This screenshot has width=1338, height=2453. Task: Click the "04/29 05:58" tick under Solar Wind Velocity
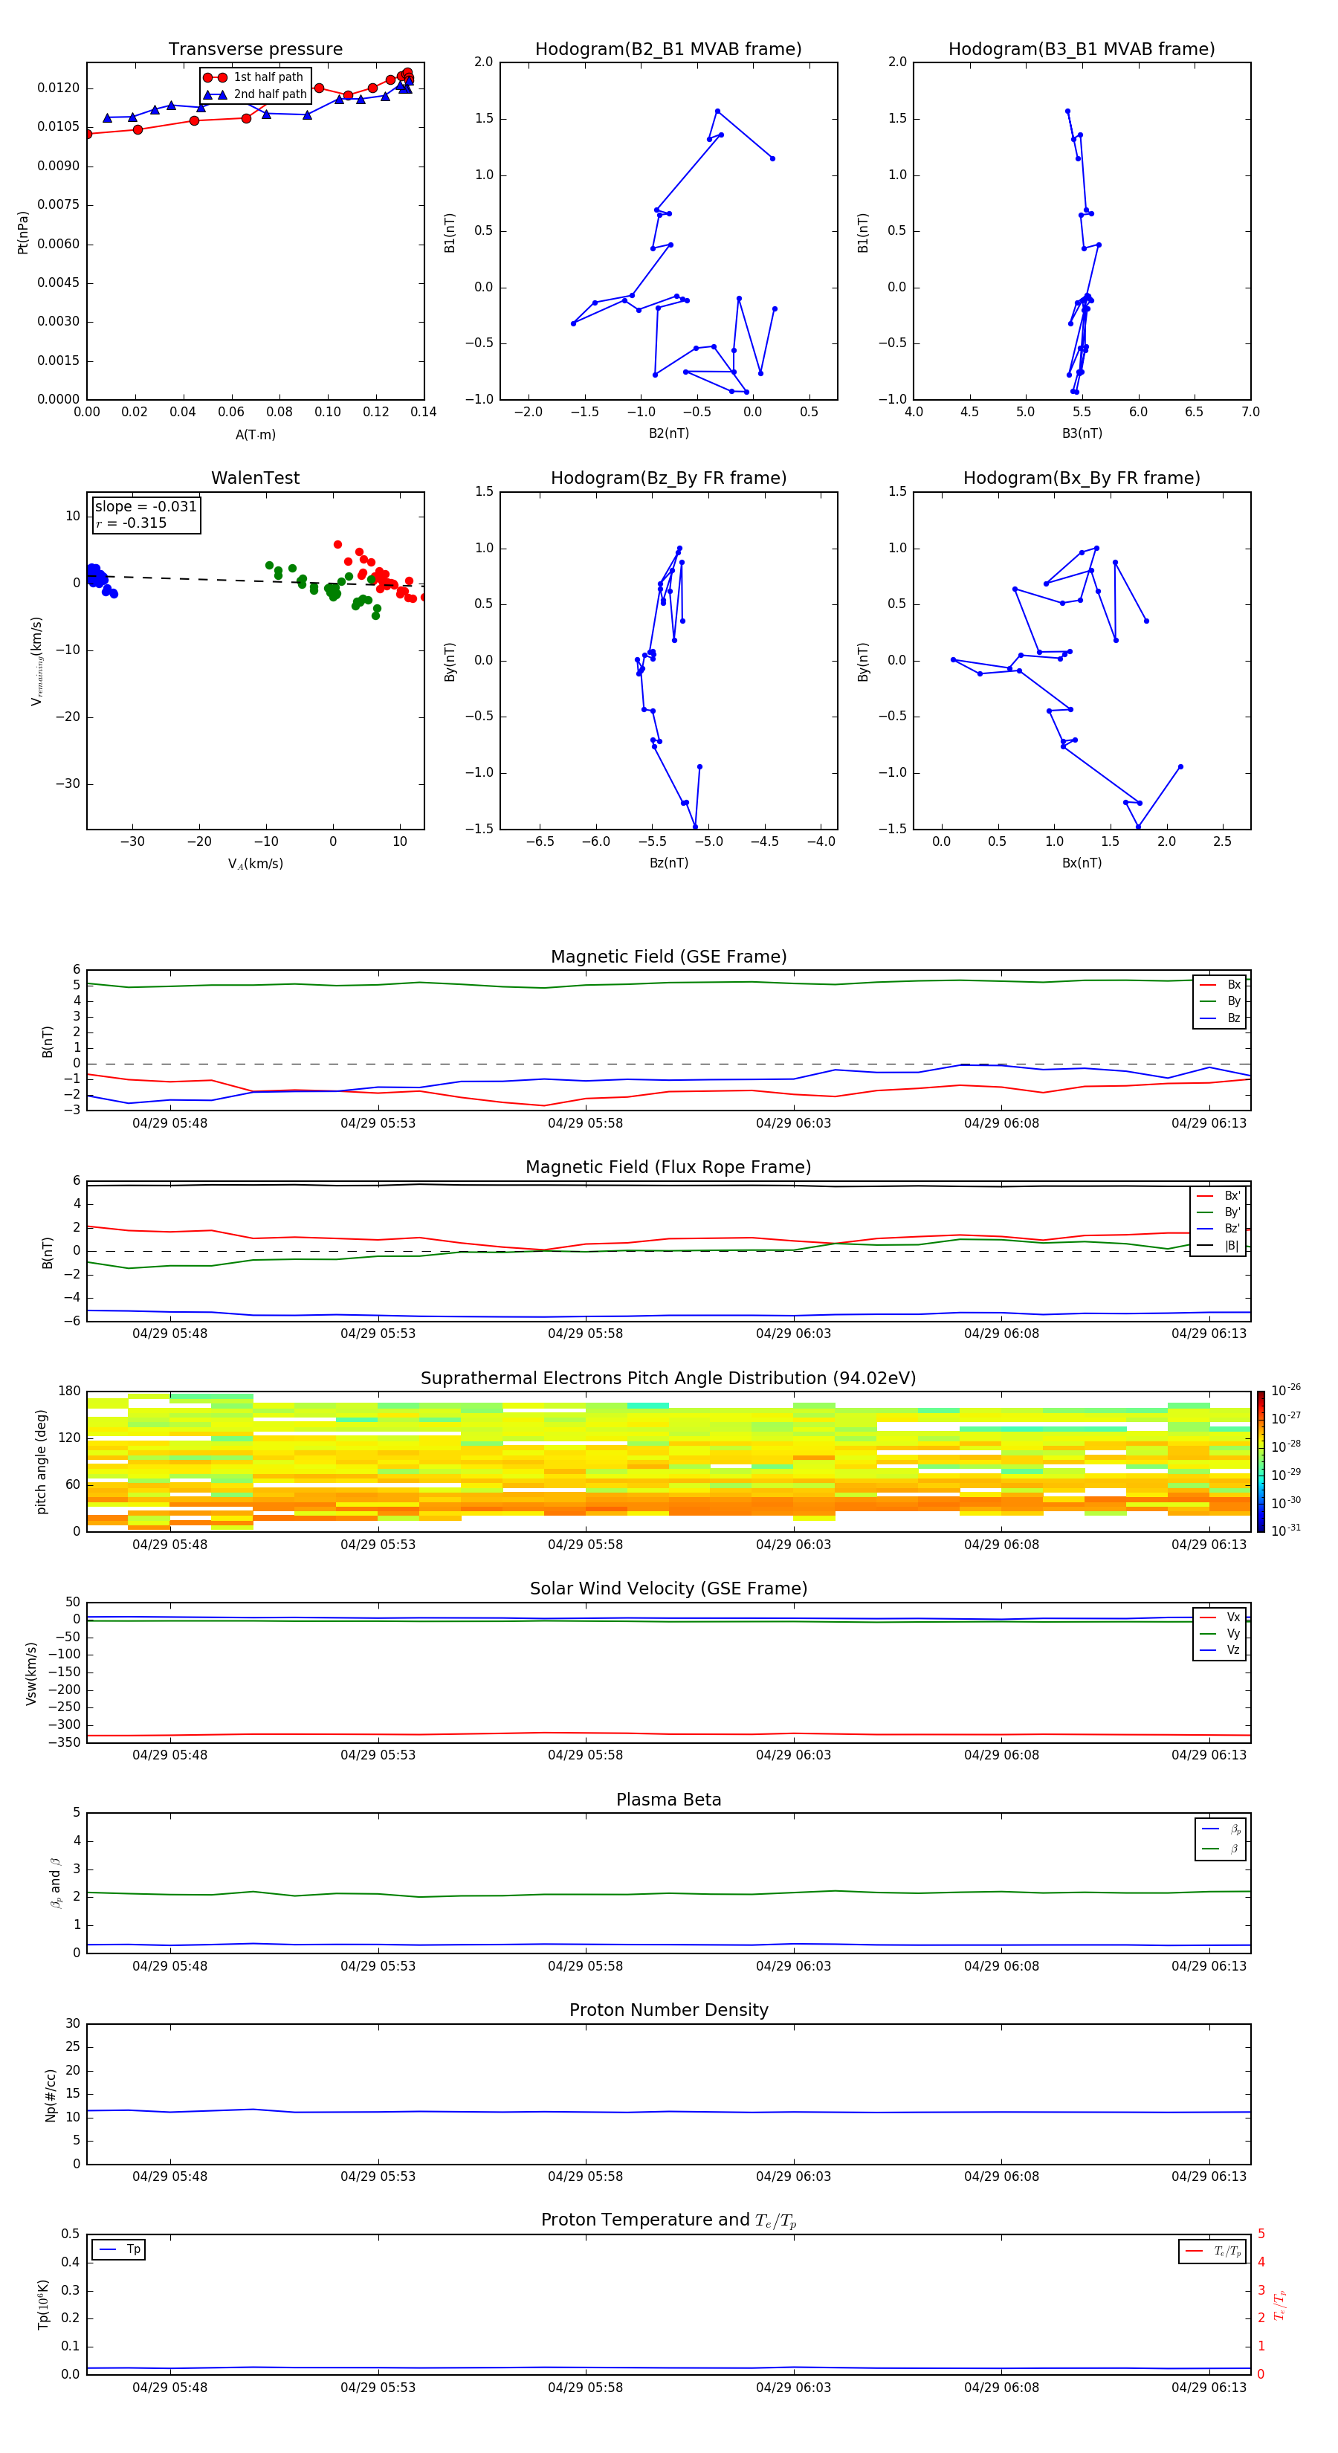point(586,1755)
